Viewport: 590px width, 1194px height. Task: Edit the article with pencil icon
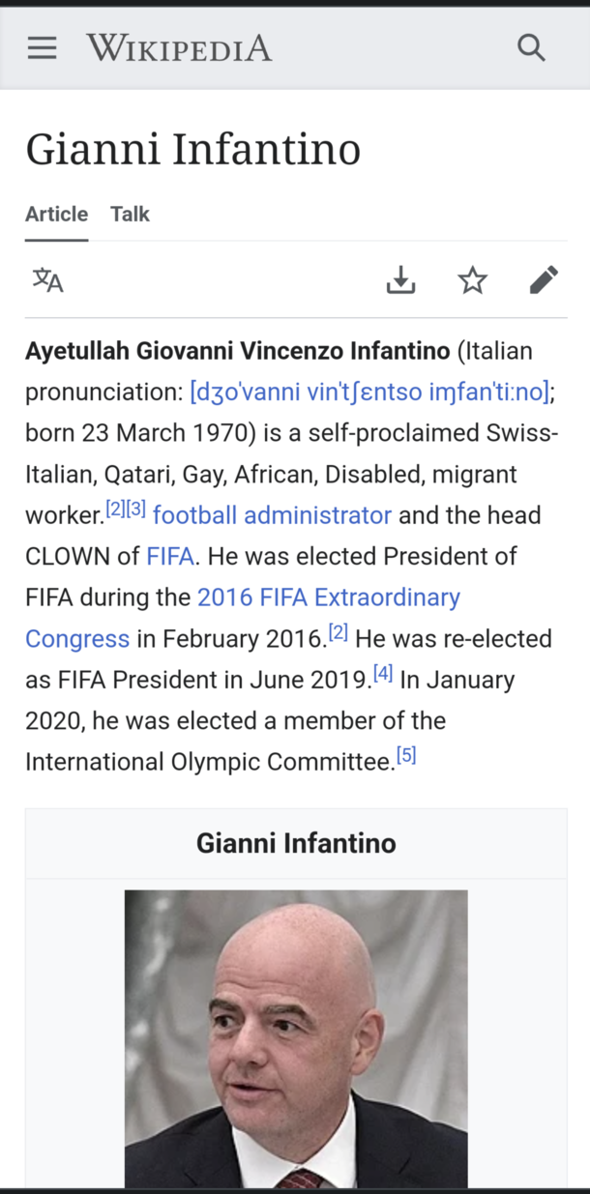544,280
